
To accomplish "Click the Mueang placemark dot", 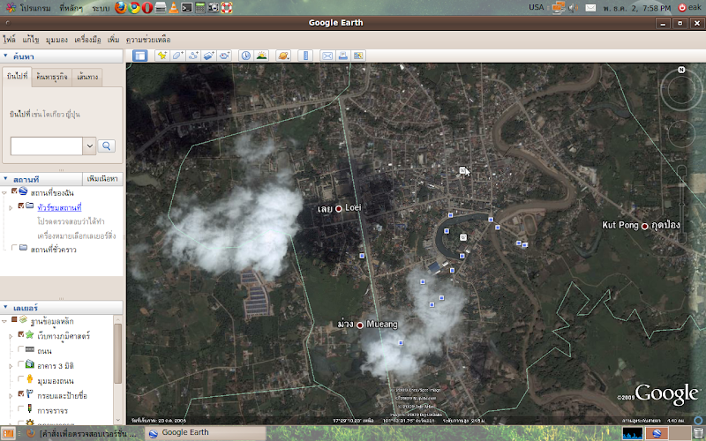I will (360, 325).
